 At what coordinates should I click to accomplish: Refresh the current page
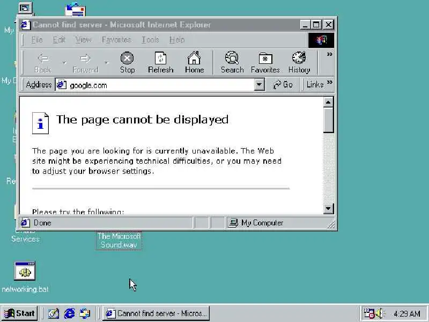tap(160, 63)
